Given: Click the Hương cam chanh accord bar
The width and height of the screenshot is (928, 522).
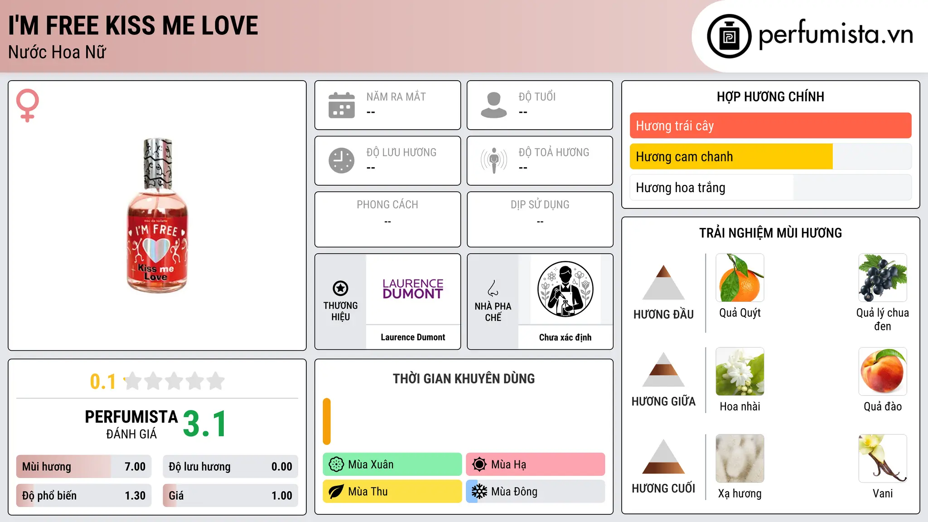Looking at the screenshot, I should pyautogui.click(x=770, y=157).
